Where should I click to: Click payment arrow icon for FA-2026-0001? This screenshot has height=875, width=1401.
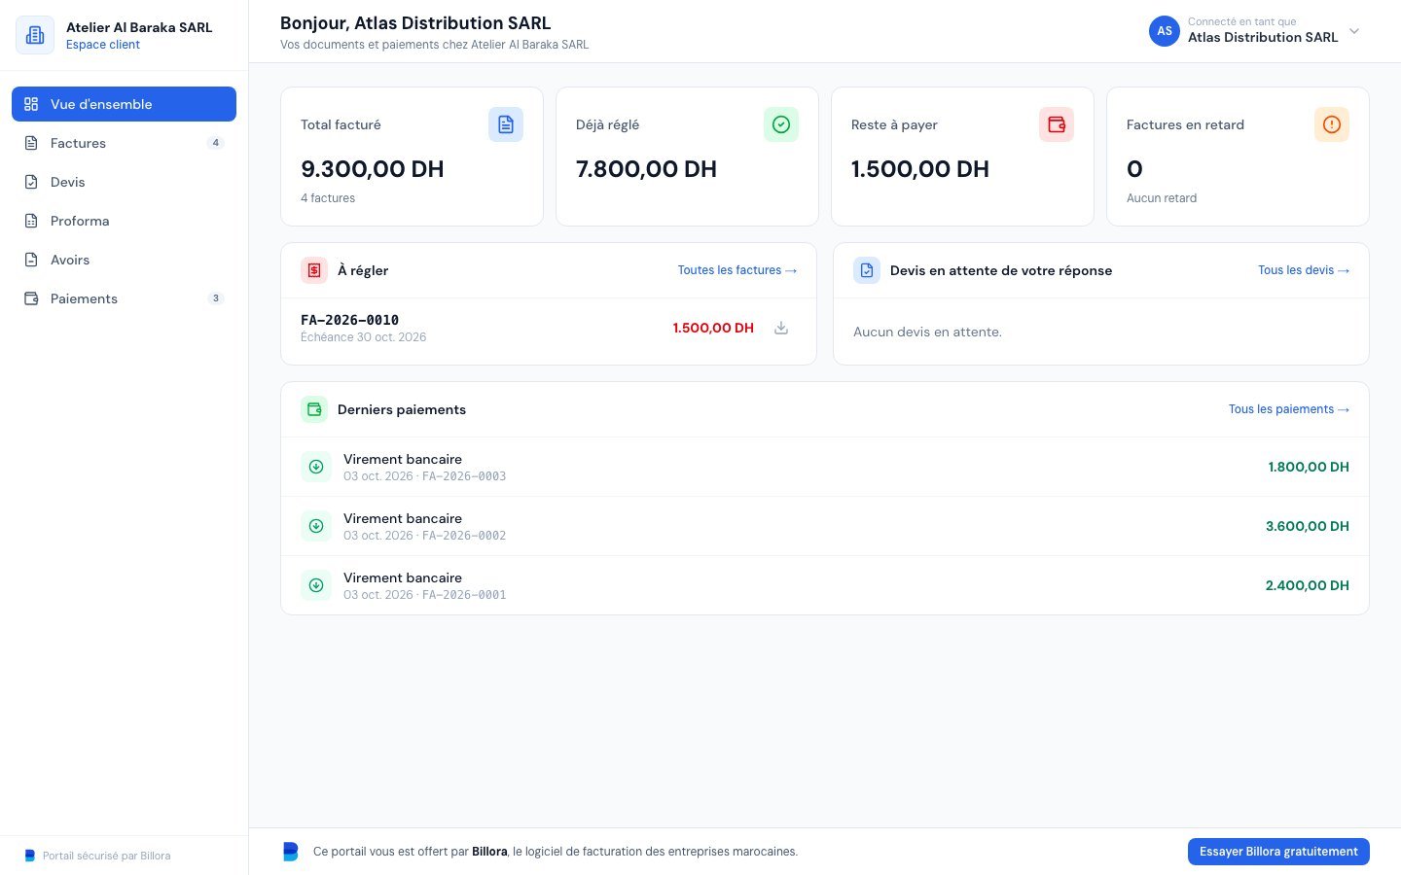[316, 585]
